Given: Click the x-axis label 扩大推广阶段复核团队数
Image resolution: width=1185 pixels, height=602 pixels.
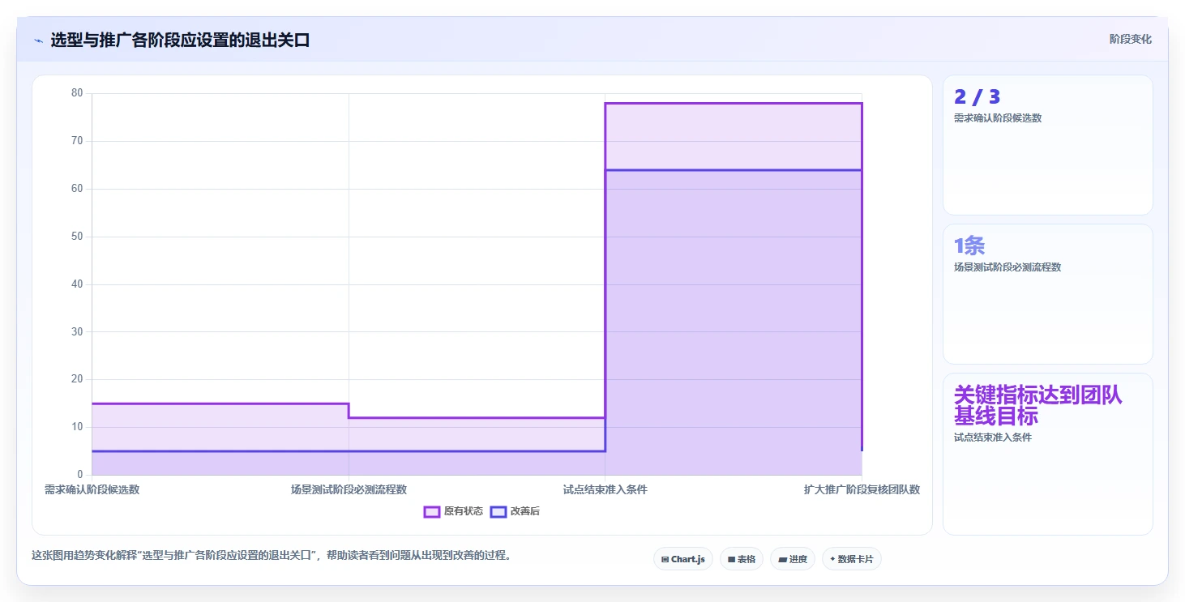Looking at the screenshot, I should pos(862,489).
